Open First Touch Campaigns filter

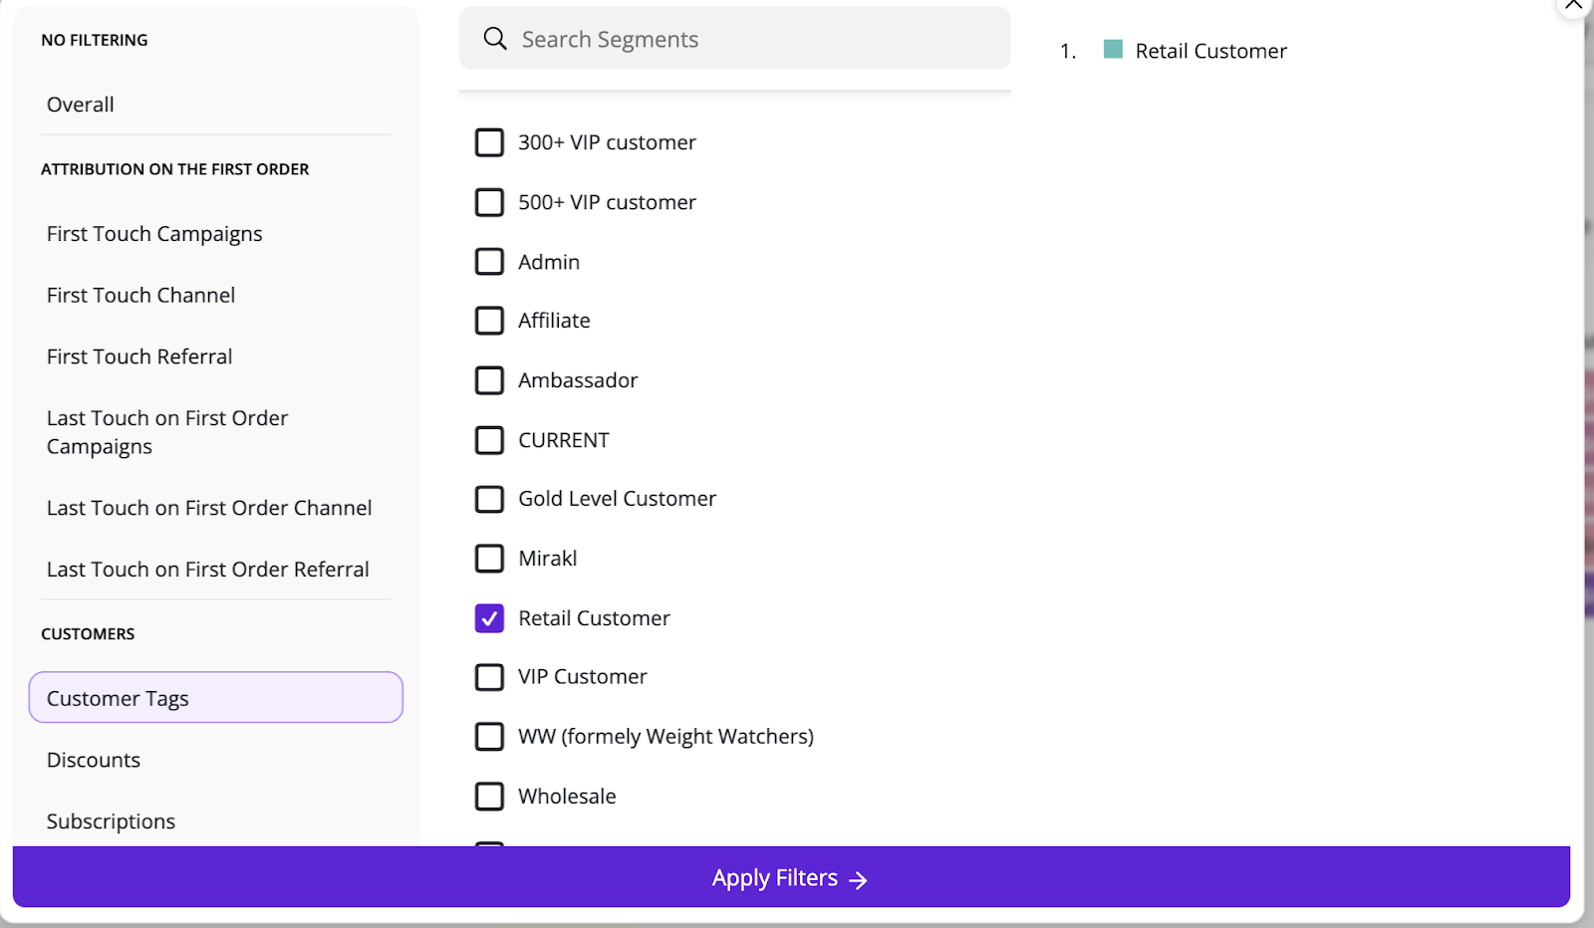coord(154,234)
